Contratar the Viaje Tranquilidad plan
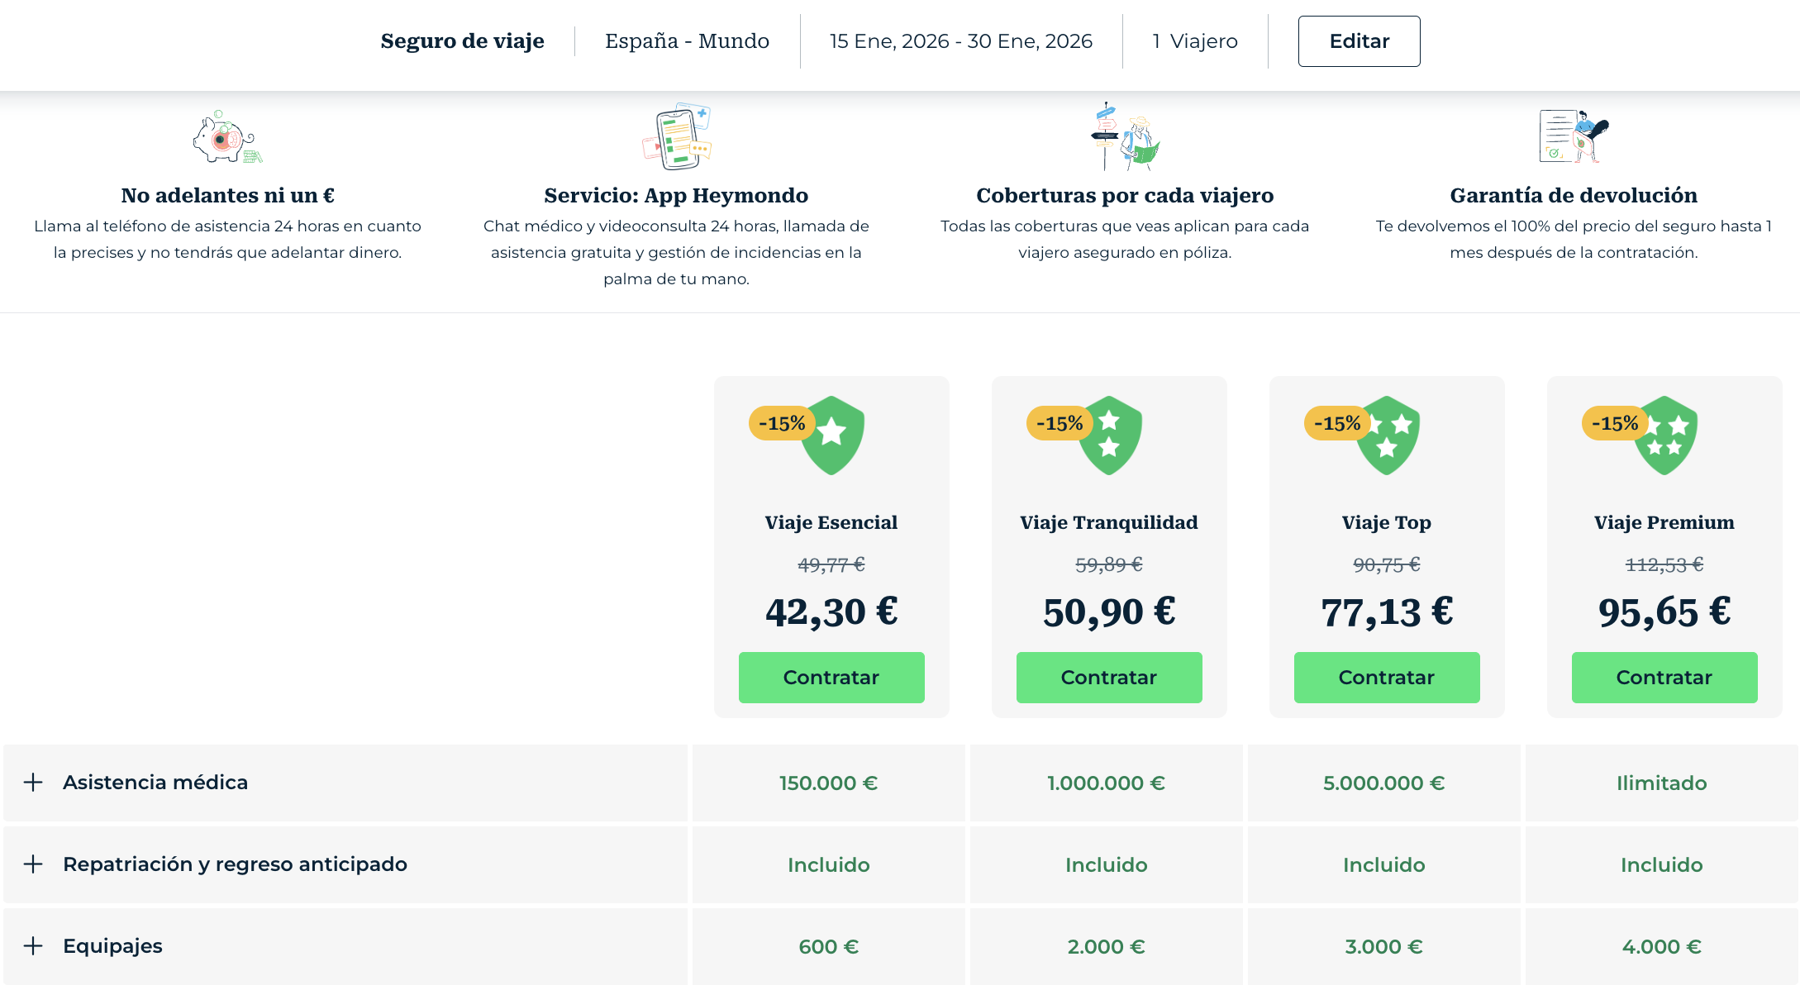The image size is (1800, 990). [1109, 678]
